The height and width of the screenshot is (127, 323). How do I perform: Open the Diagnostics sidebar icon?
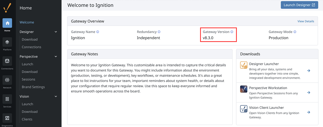tap(7, 118)
